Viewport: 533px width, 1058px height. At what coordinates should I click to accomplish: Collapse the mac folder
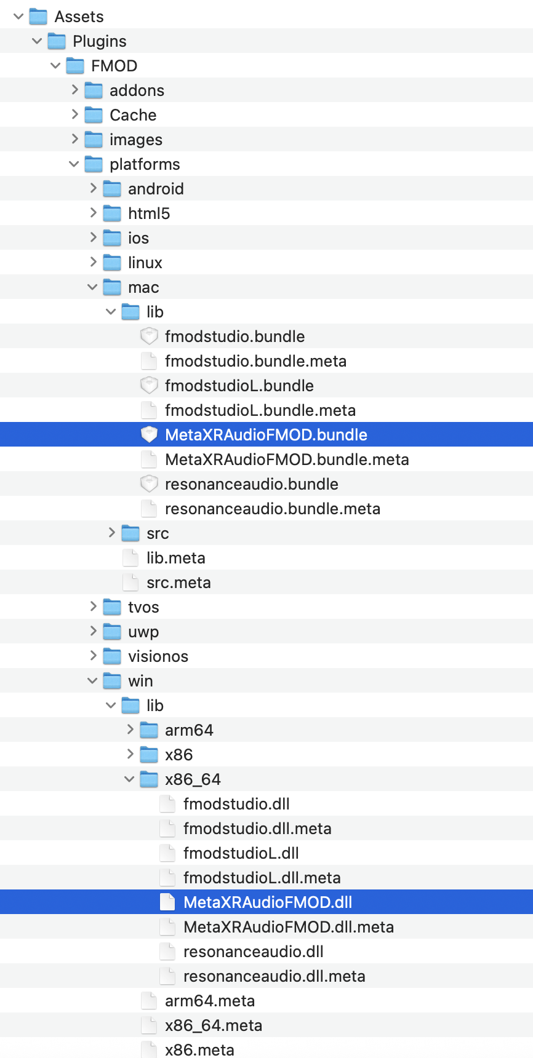[92, 287]
